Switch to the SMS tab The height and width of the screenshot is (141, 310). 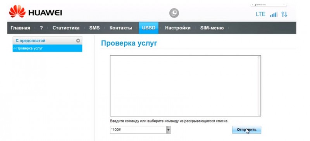click(x=94, y=28)
